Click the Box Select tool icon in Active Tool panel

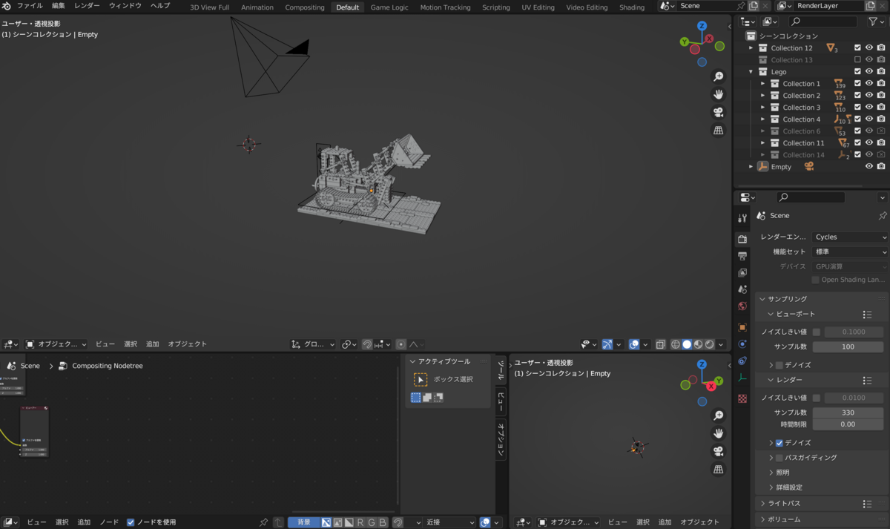pos(421,379)
